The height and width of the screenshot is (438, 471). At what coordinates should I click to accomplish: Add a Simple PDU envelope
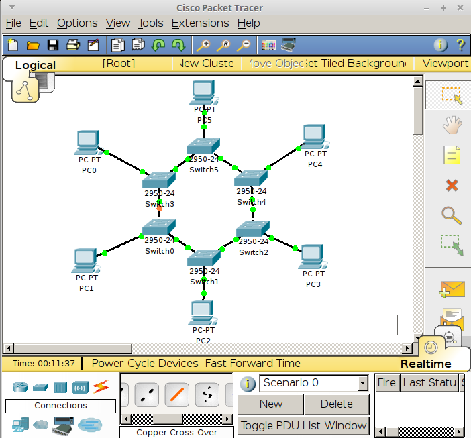pyautogui.click(x=452, y=289)
